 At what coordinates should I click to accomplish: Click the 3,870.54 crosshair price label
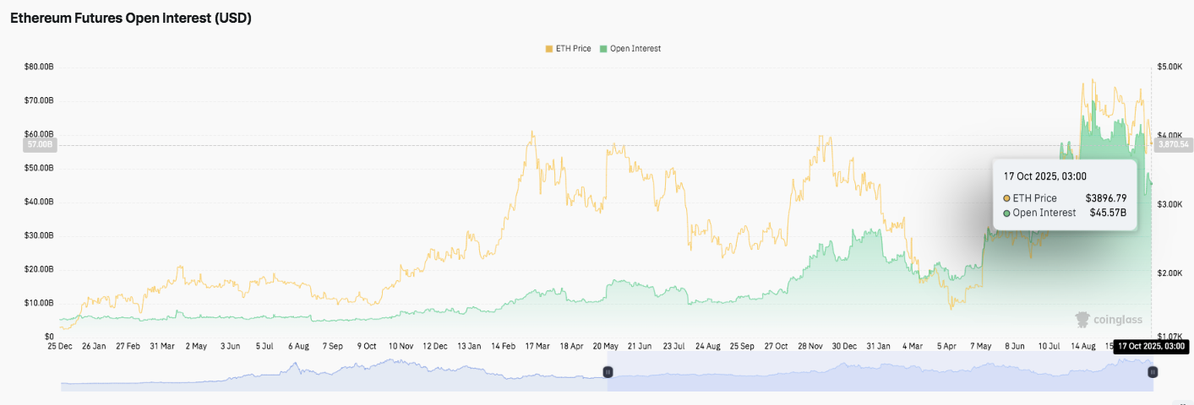click(1173, 144)
